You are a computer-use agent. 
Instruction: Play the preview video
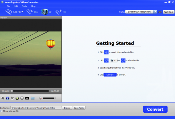tap(7, 98)
